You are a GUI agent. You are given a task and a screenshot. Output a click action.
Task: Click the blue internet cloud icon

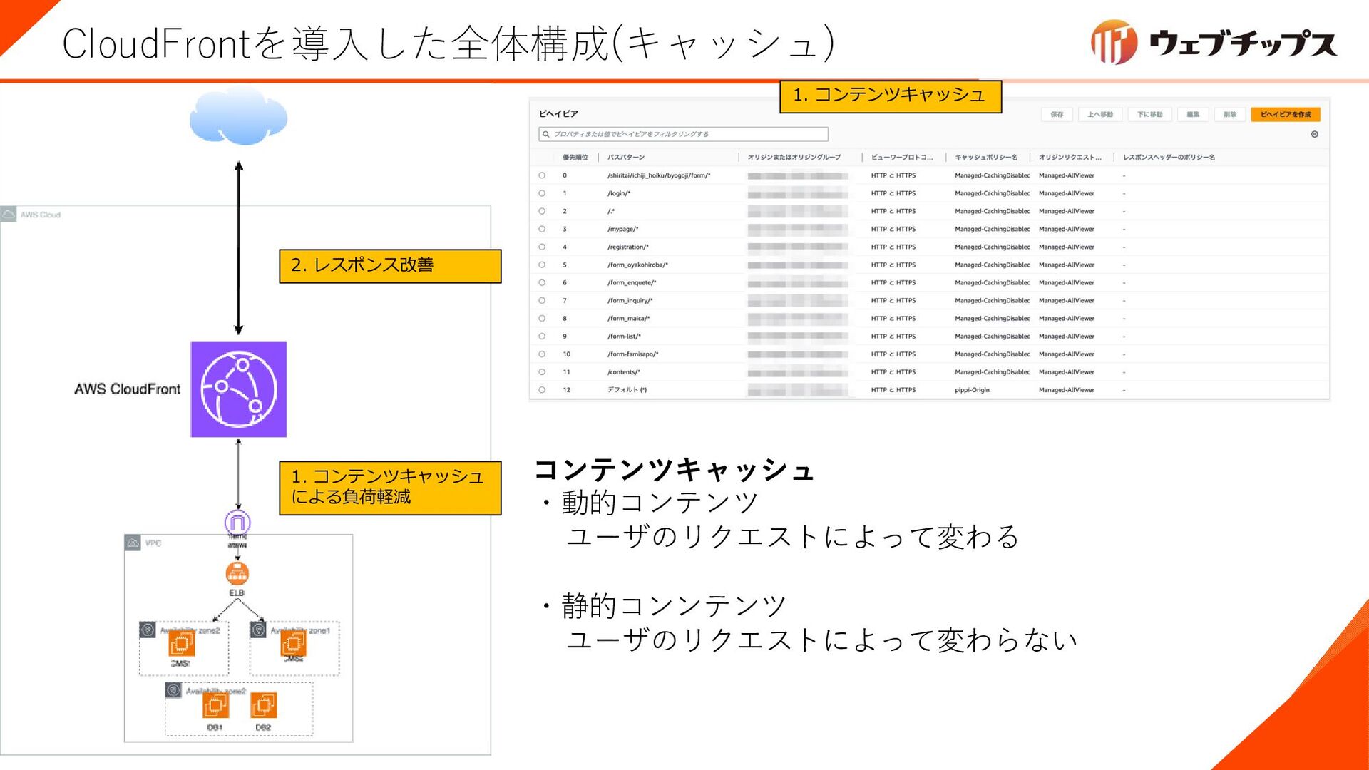(x=238, y=116)
